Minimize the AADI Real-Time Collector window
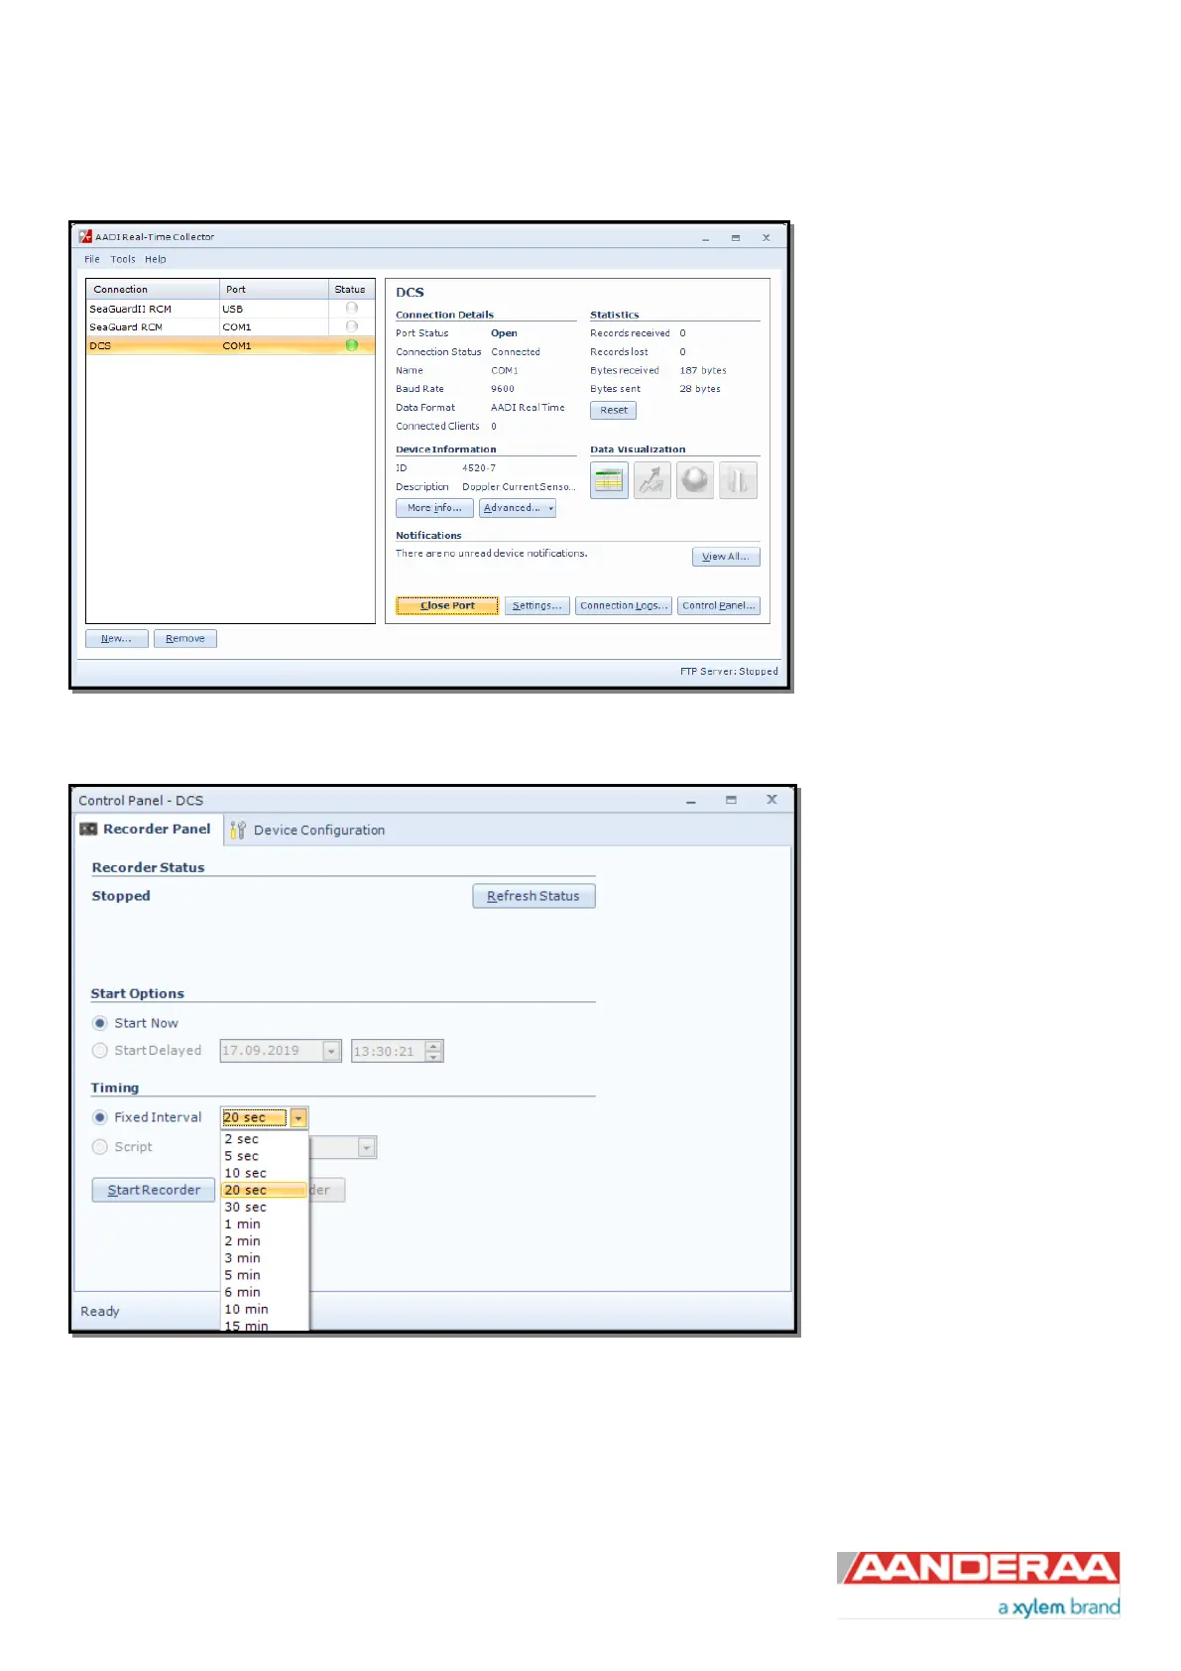The image size is (1181, 1671). coord(706,238)
